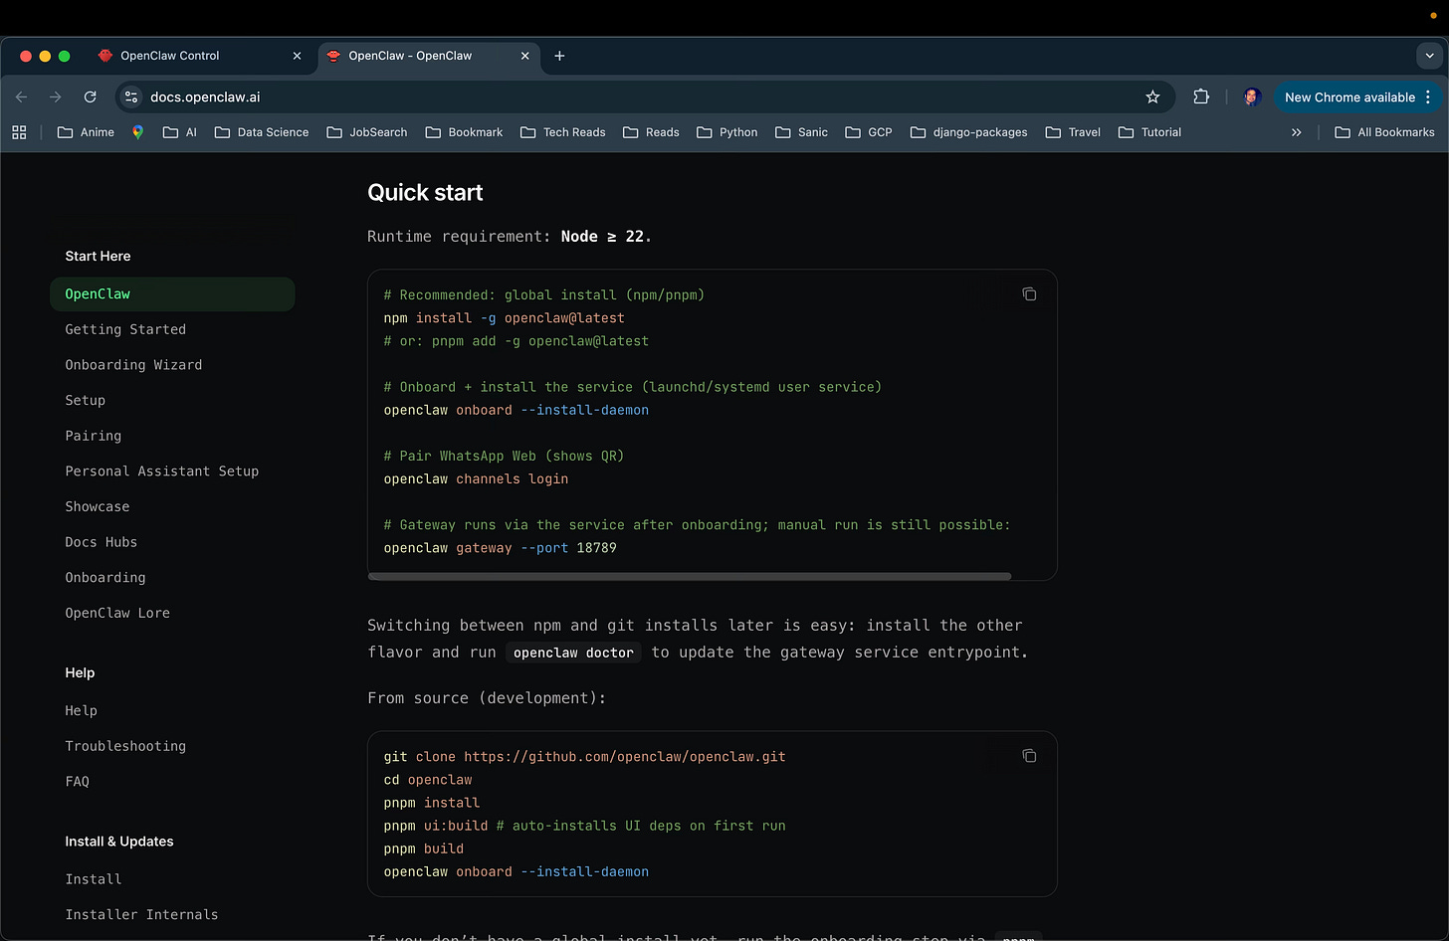Click the macOS green fullscreen window button
1449x941 pixels.
pos(65,56)
